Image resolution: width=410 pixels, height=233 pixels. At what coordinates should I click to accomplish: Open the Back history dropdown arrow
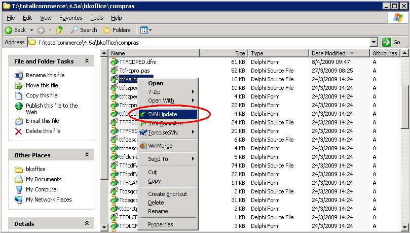pos(31,30)
